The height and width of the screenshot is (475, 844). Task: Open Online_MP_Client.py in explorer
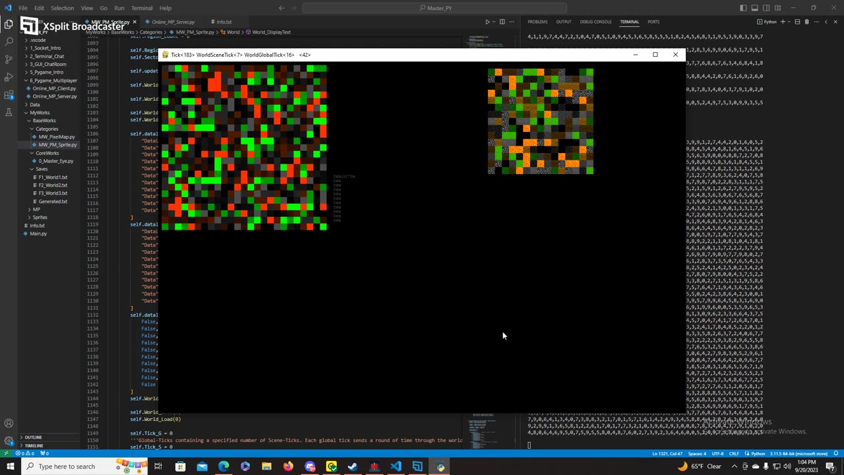pos(54,88)
